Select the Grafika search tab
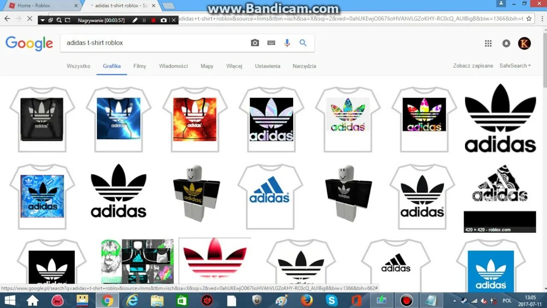 [x=112, y=66]
